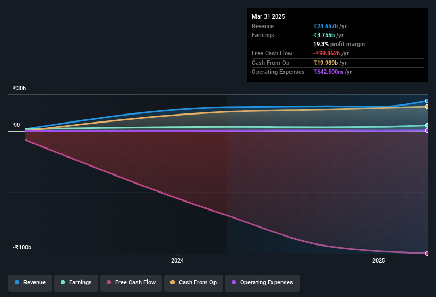Toggle the Cash From Op legend button
Image resolution: width=436 pixels, height=297 pixels.
[193, 283]
